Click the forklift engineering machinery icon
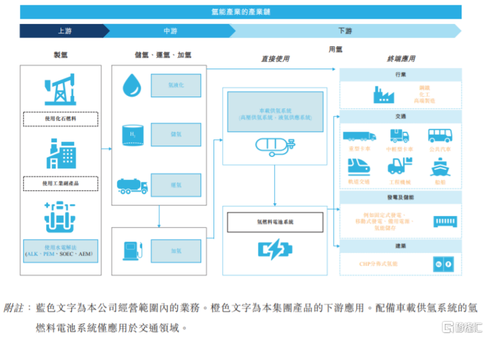The width and height of the screenshot is (486, 337). click(400, 166)
